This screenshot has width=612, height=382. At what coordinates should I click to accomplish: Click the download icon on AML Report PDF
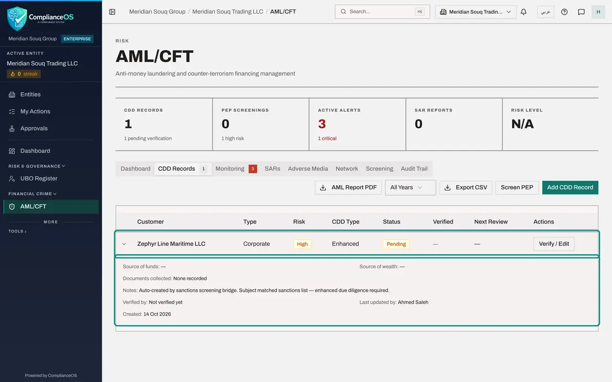(323, 188)
